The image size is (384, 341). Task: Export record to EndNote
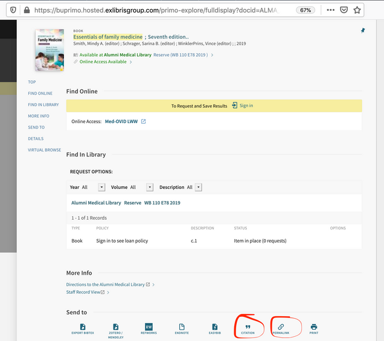pos(182,327)
